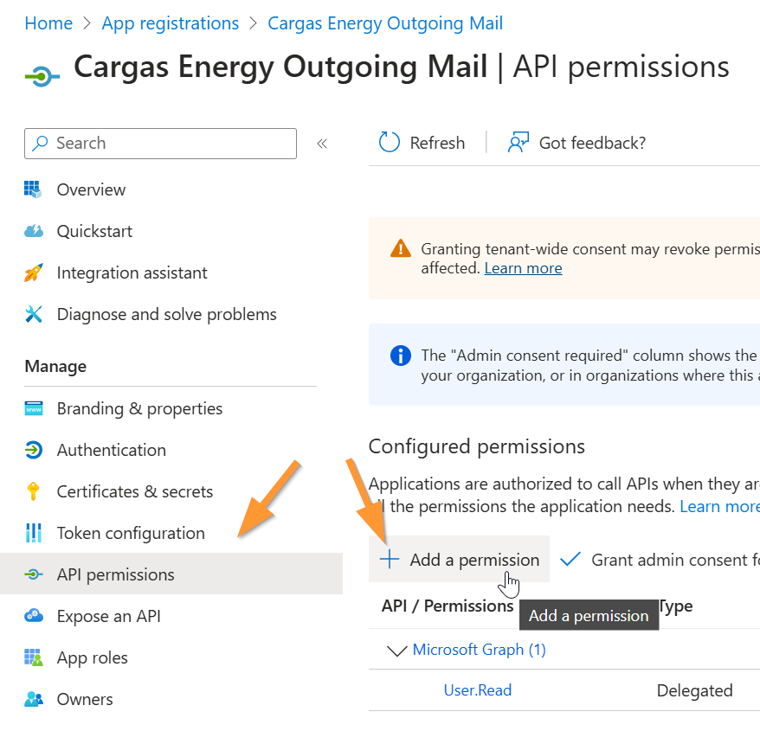Image resolution: width=760 pixels, height=731 pixels.
Task: Open App registrations breadcrumb
Action: (x=171, y=23)
